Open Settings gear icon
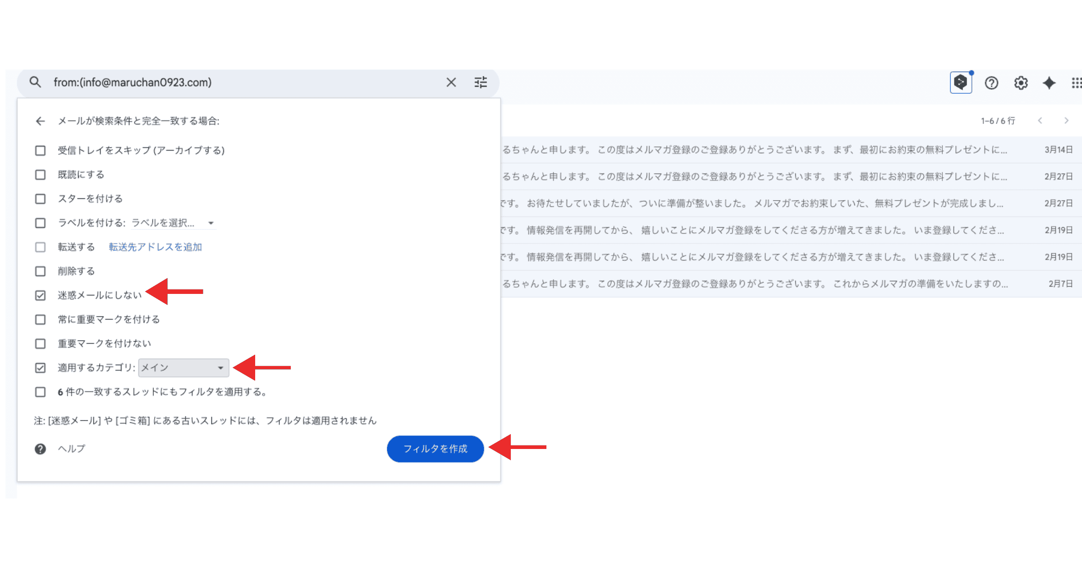The width and height of the screenshot is (1082, 568). pos(1021,83)
